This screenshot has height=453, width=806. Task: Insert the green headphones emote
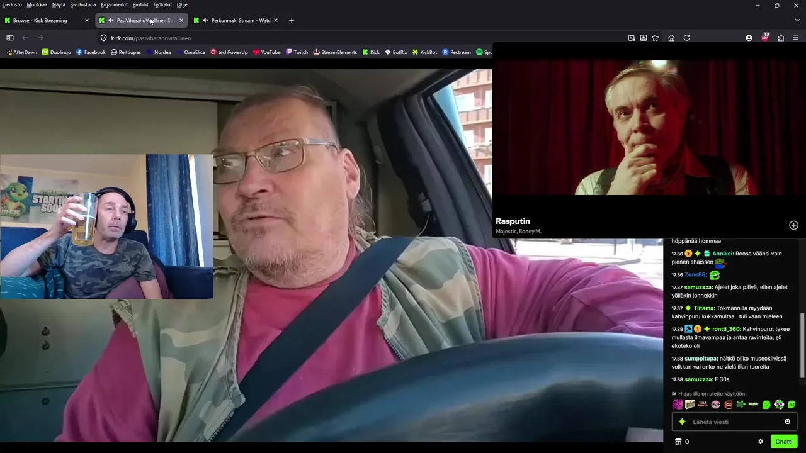pos(779,405)
